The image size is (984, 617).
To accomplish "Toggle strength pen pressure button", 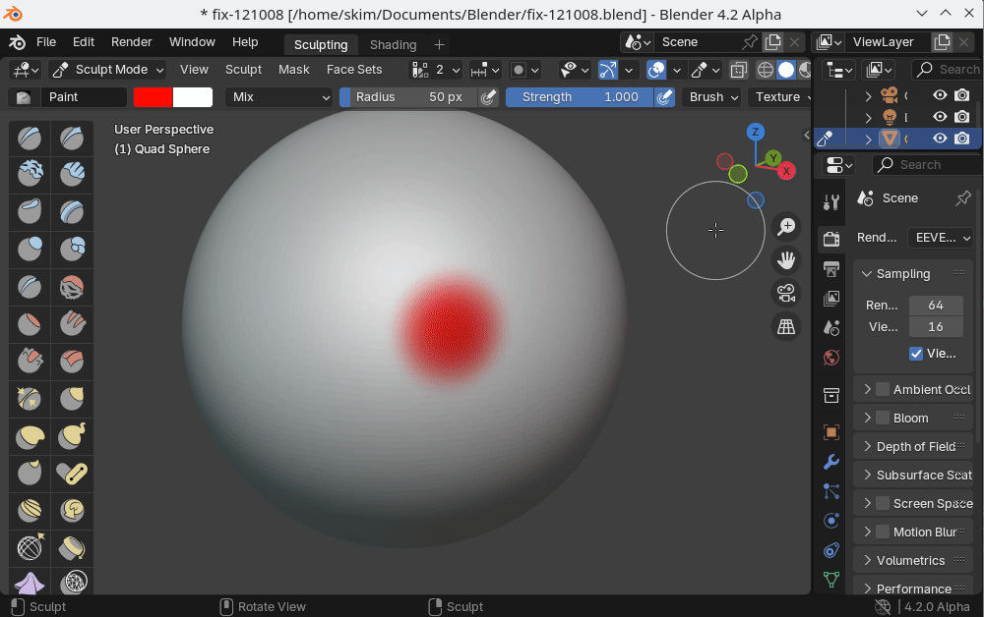I will 664,97.
